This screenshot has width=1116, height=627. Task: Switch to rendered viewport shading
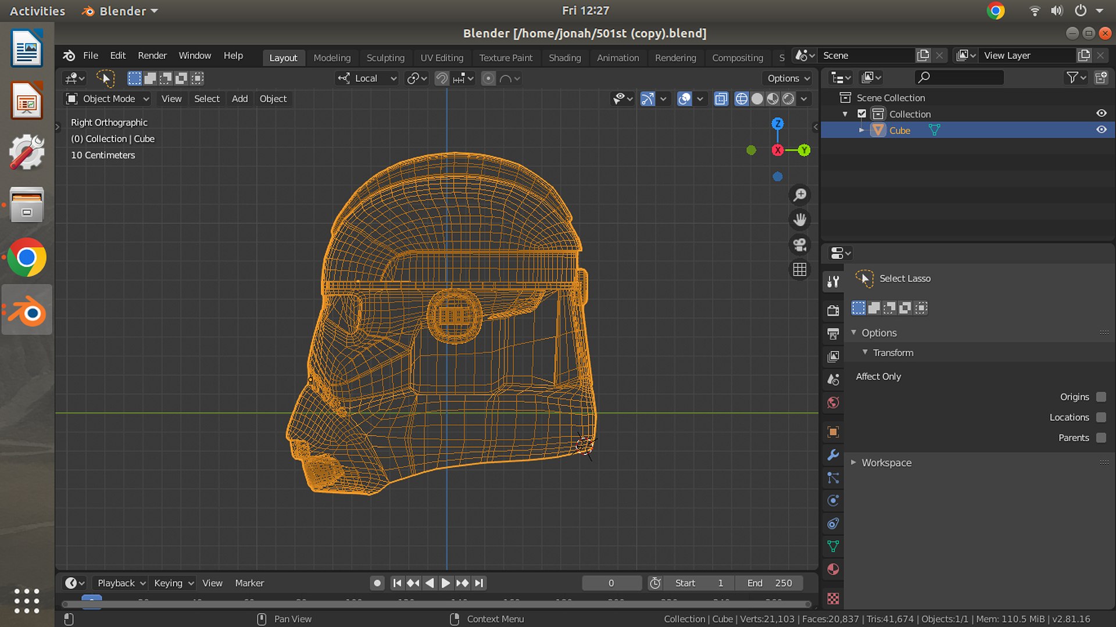788,99
